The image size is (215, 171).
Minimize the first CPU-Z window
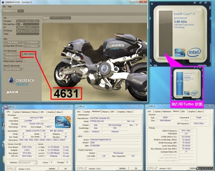(x=58, y=107)
